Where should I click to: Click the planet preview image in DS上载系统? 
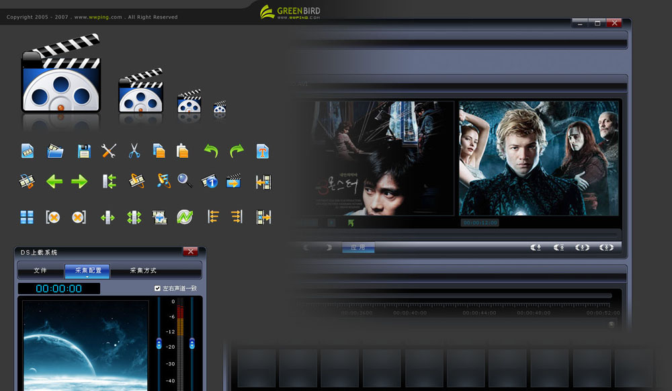[x=86, y=345]
